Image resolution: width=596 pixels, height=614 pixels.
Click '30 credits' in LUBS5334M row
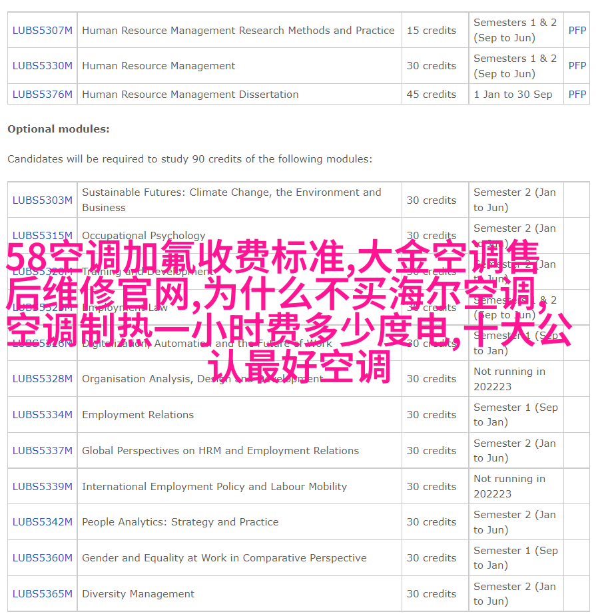(431, 415)
